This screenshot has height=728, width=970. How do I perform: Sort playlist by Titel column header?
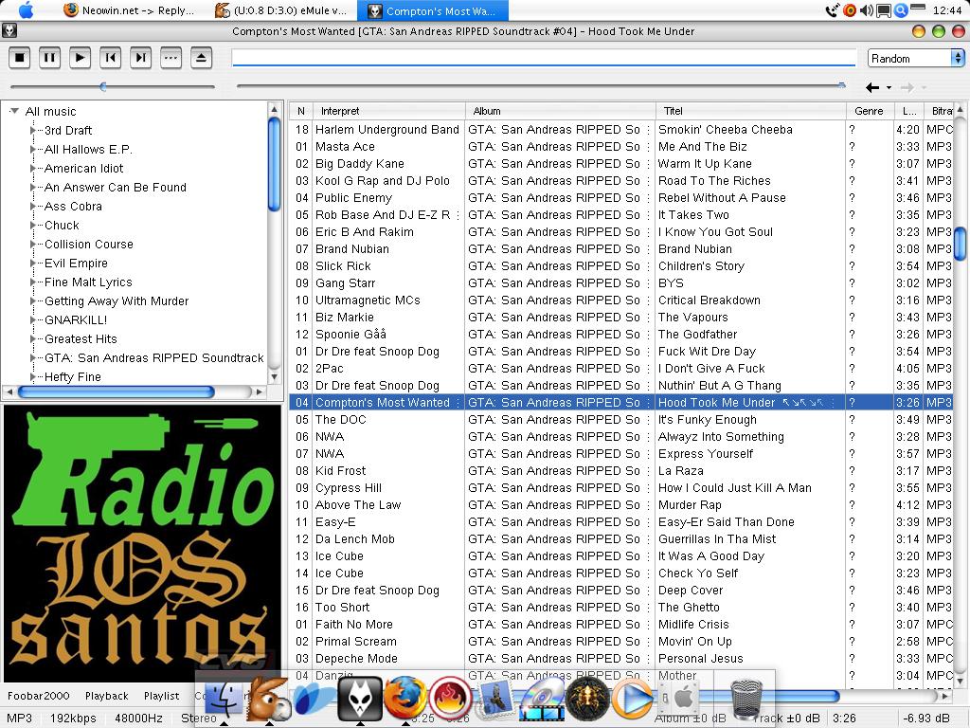(673, 111)
